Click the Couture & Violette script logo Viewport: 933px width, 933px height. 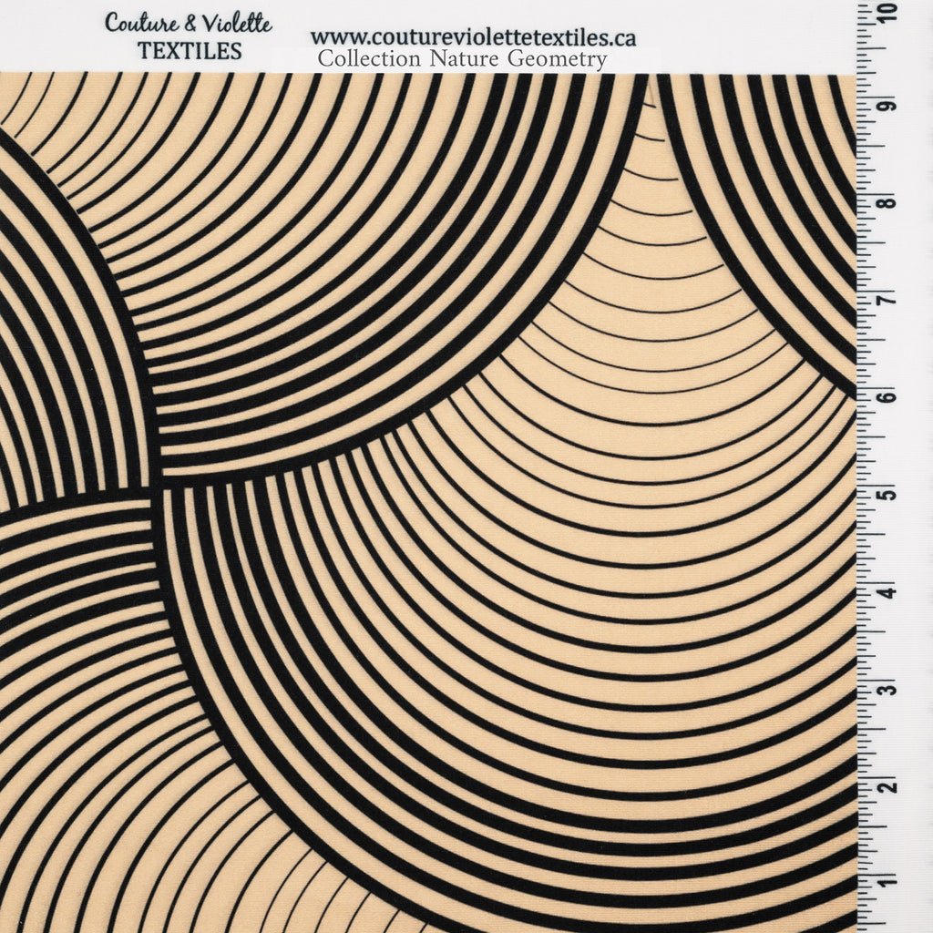tap(188, 24)
